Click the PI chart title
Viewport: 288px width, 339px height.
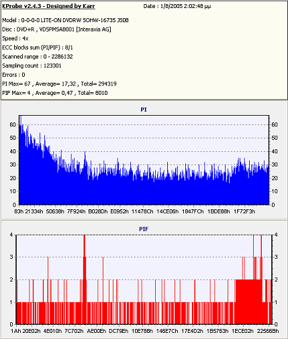(x=144, y=110)
